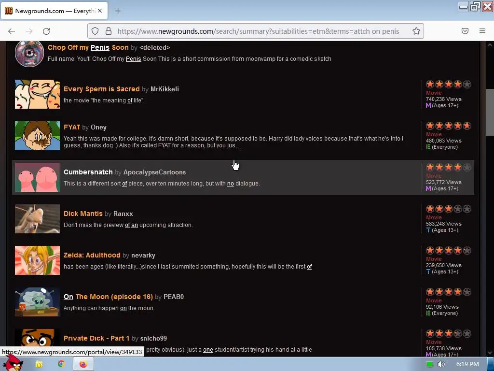Image resolution: width=494 pixels, height=371 pixels.
Task: Click star rating of Dick Mantis
Action: pyautogui.click(x=449, y=209)
